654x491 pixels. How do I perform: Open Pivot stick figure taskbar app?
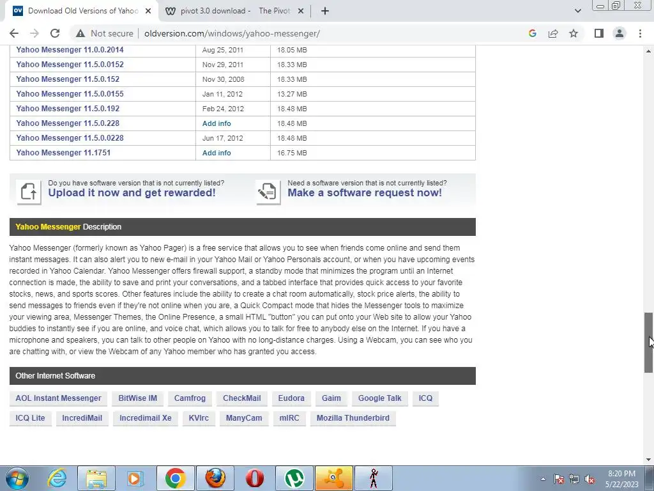point(374,478)
